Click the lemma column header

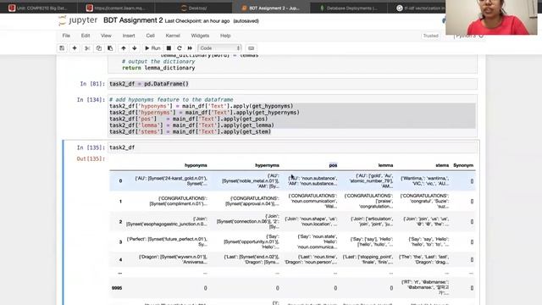pos(385,165)
